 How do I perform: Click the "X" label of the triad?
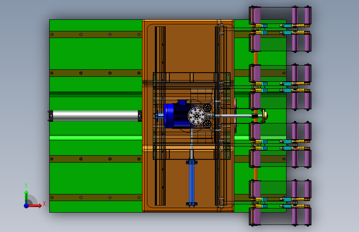click(44, 204)
